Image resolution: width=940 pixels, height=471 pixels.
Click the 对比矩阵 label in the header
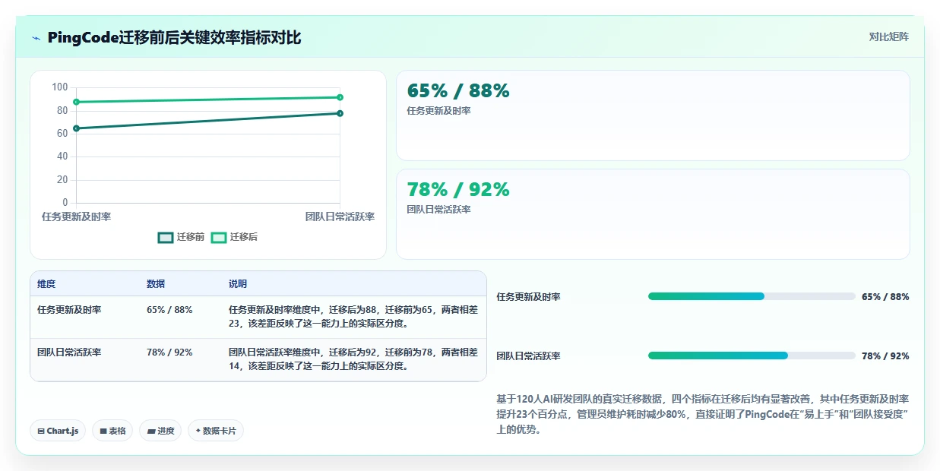pos(889,36)
